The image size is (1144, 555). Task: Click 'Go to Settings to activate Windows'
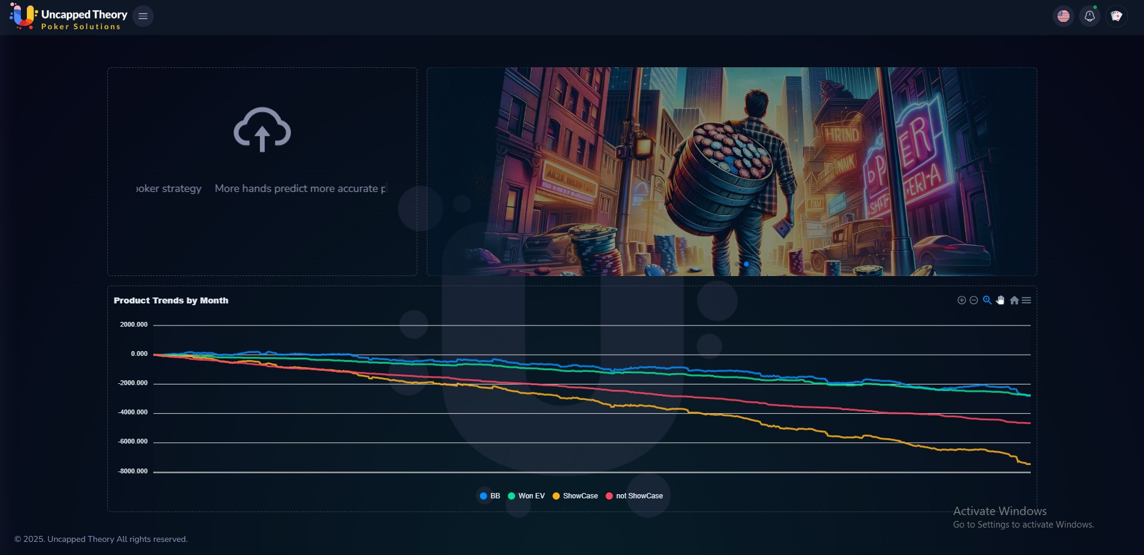pos(1023,525)
